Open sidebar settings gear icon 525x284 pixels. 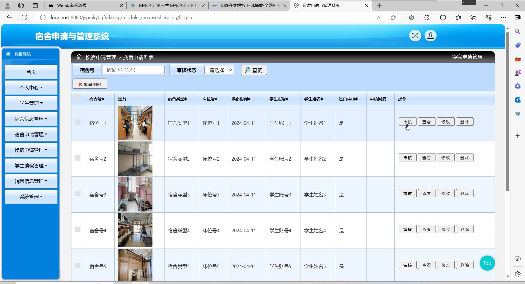(517, 274)
